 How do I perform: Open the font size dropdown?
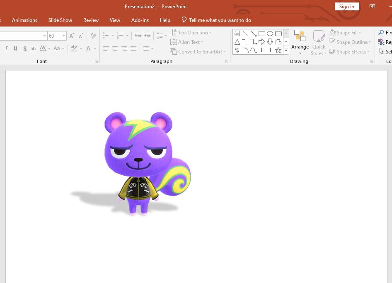point(63,36)
